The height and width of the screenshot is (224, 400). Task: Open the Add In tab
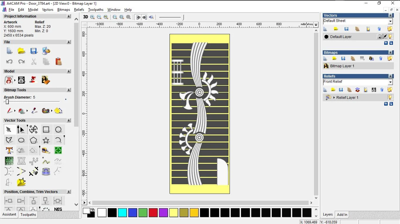pos(342,215)
